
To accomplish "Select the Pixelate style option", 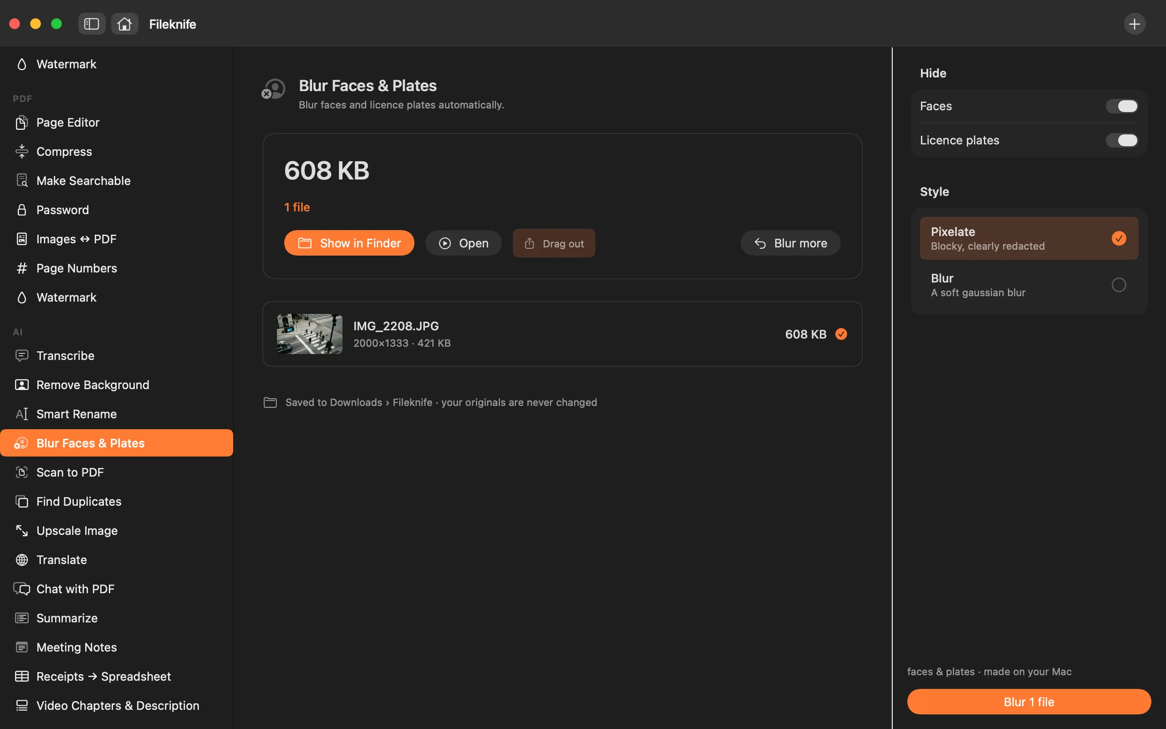I will [x=1029, y=238].
